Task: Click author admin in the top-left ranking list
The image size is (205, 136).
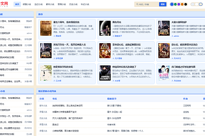Action: [29, 33]
